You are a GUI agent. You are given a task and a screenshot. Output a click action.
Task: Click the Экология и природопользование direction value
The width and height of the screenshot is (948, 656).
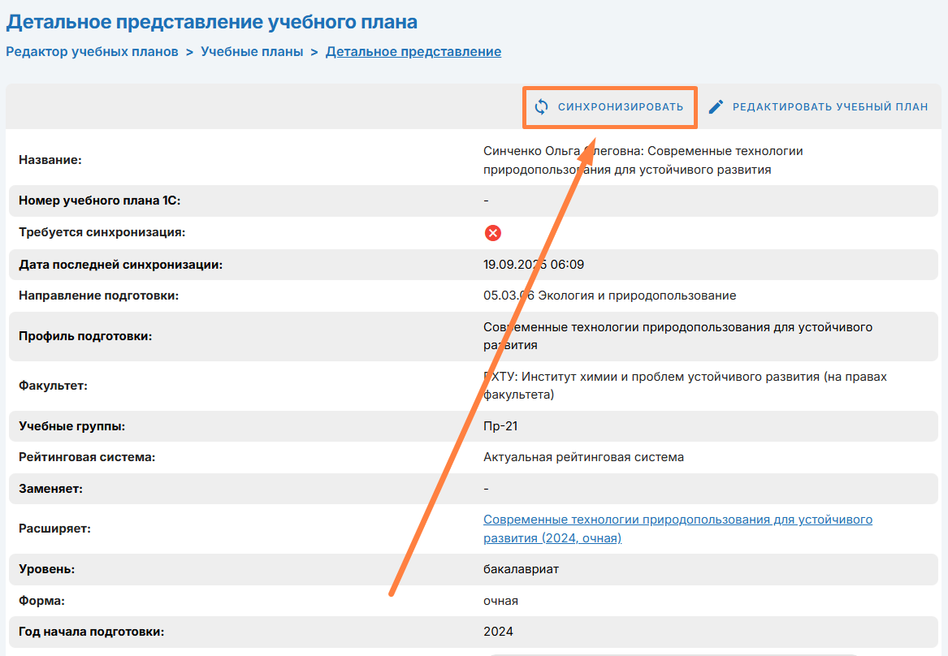pyautogui.click(x=609, y=296)
